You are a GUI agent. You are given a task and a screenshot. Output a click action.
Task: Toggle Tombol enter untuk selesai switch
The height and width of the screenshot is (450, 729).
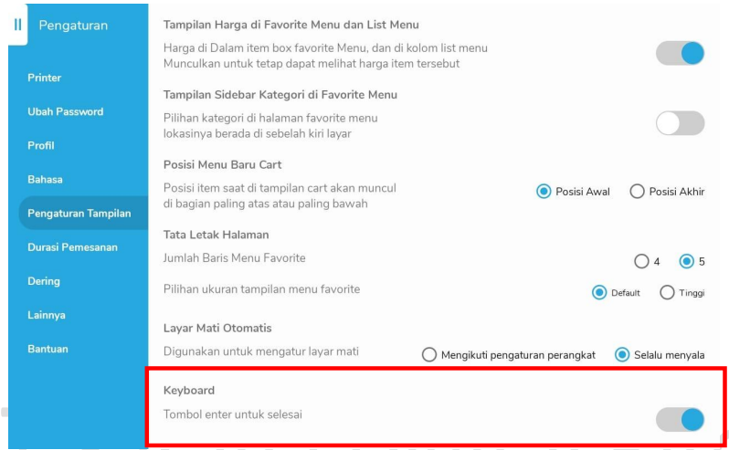(681, 420)
